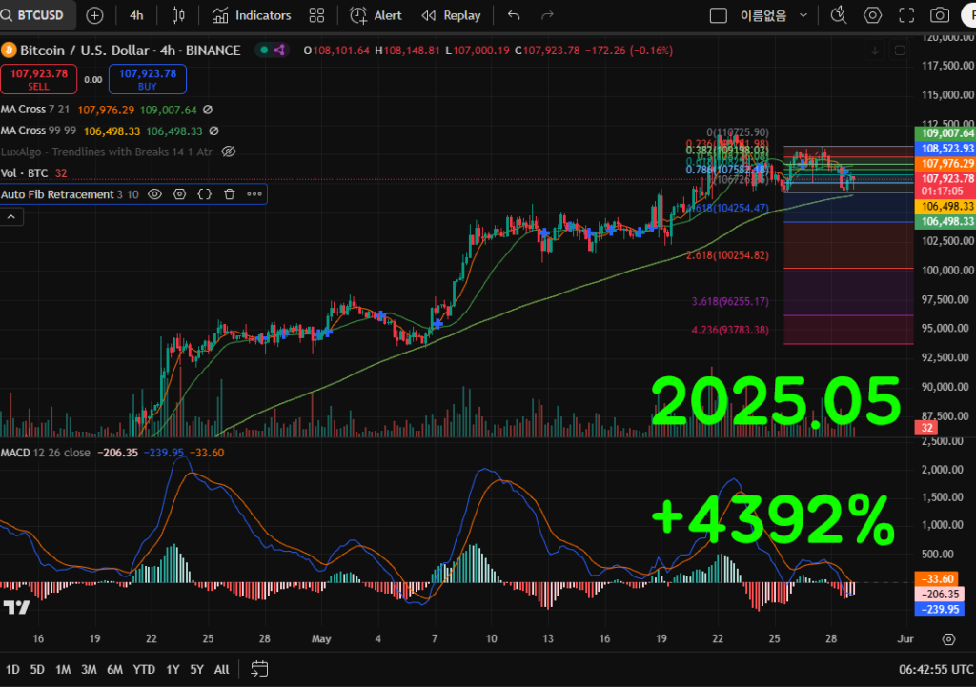Image resolution: width=976 pixels, height=687 pixels.
Task: Click the 5D date range
Action: (37, 670)
